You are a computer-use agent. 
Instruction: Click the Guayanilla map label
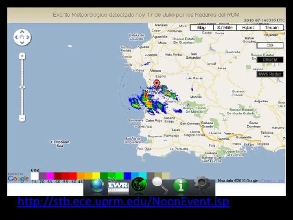(243, 137)
